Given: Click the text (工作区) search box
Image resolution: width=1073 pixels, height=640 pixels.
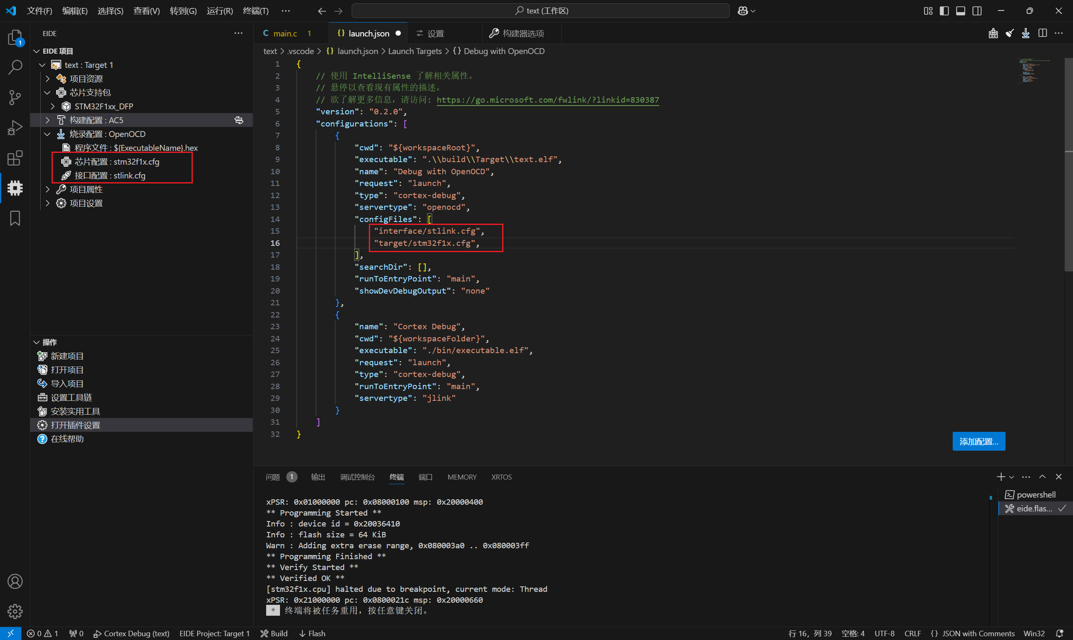Looking at the screenshot, I should pos(540,11).
